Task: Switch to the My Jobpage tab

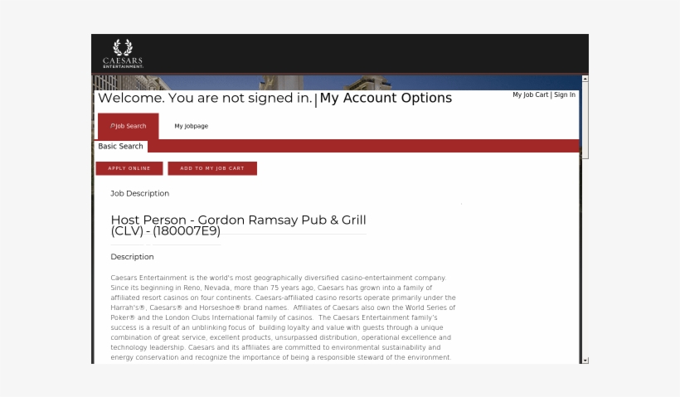Action: [192, 126]
